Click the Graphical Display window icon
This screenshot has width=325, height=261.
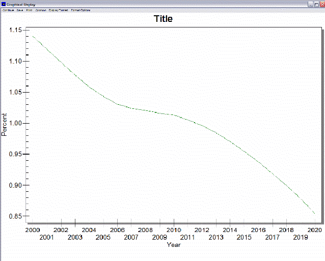tap(3, 4)
